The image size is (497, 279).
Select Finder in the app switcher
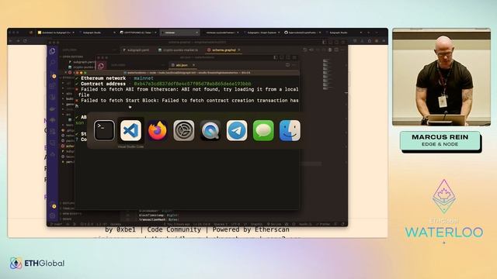[290, 130]
